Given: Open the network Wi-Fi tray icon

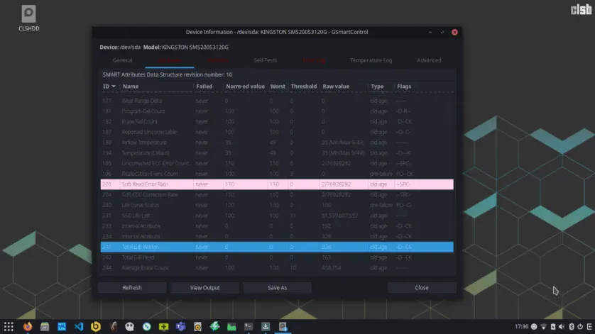Looking at the screenshot, I should [x=544, y=326].
